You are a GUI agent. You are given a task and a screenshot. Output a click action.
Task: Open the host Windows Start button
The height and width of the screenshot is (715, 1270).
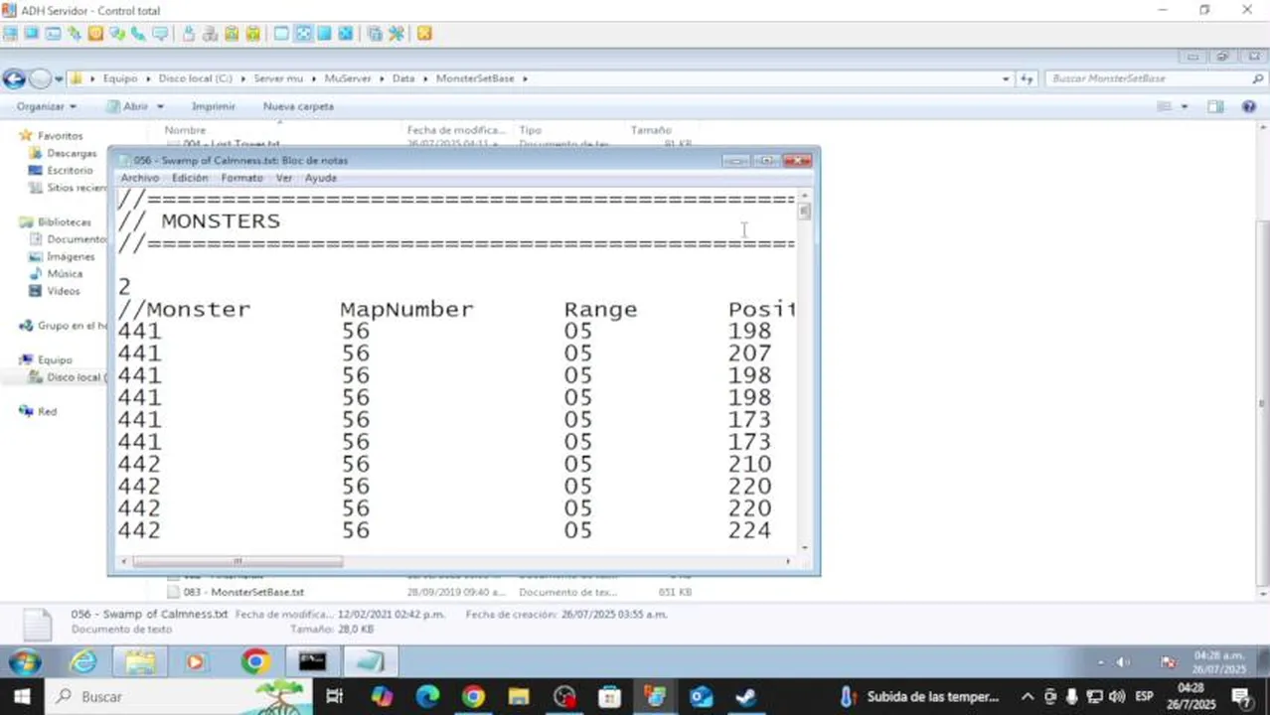coord(21,697)
